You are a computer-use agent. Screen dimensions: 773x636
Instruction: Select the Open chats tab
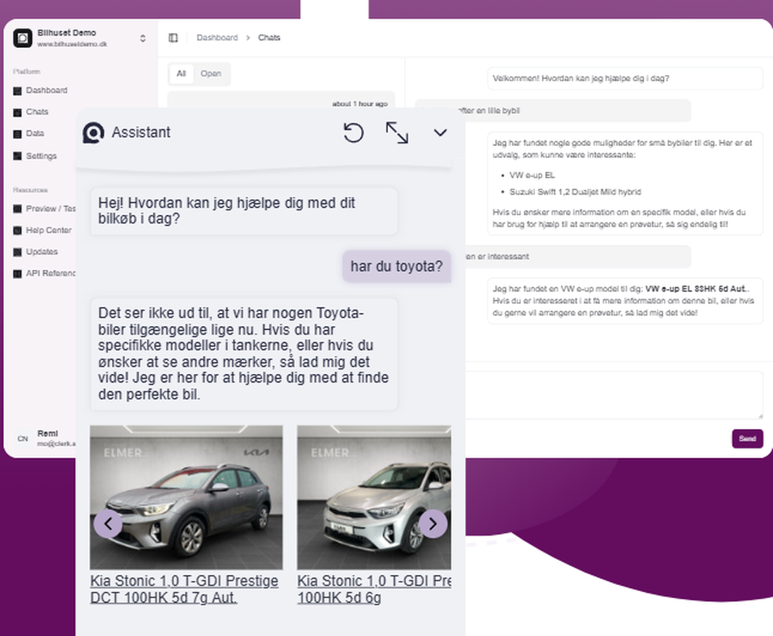click(210, 74)
